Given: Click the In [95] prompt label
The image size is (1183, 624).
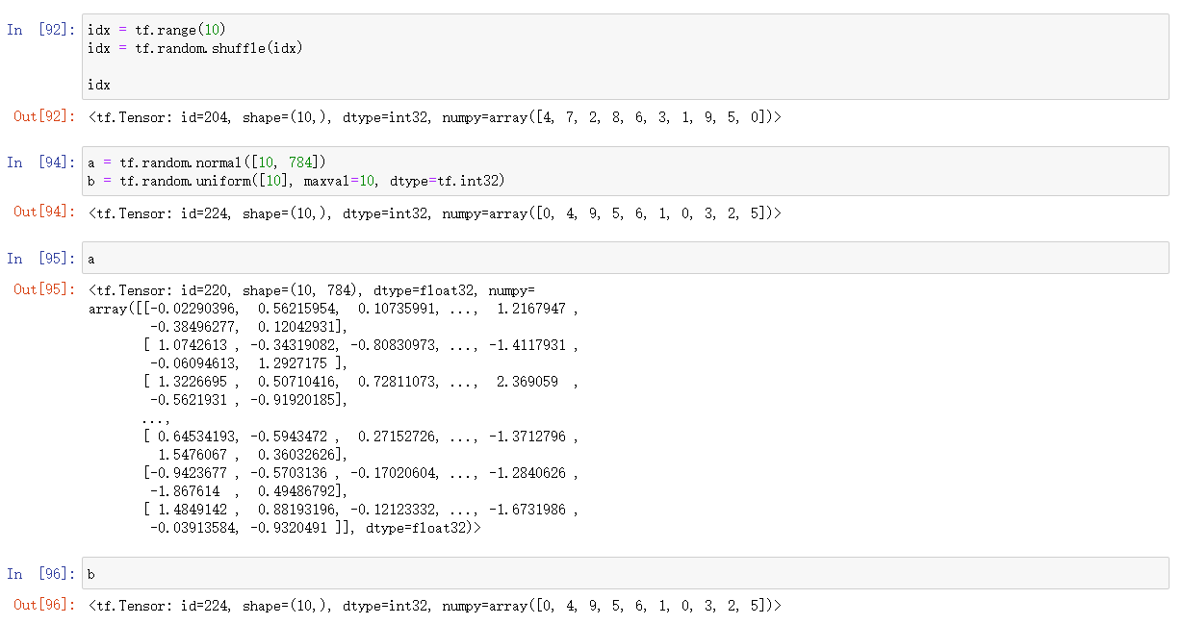Looking at the screenshot, I should pos(40,259).
